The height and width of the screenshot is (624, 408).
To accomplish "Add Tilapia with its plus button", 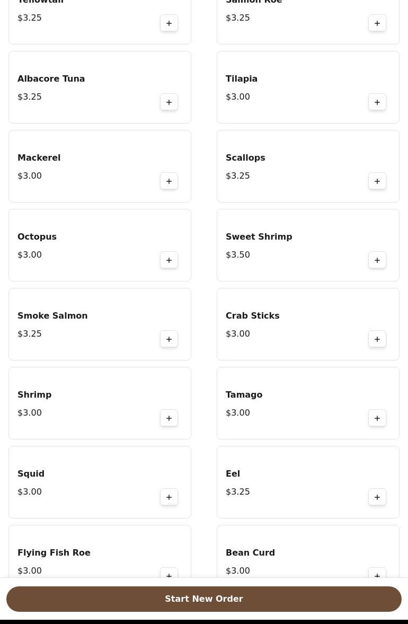I will 377,102.
